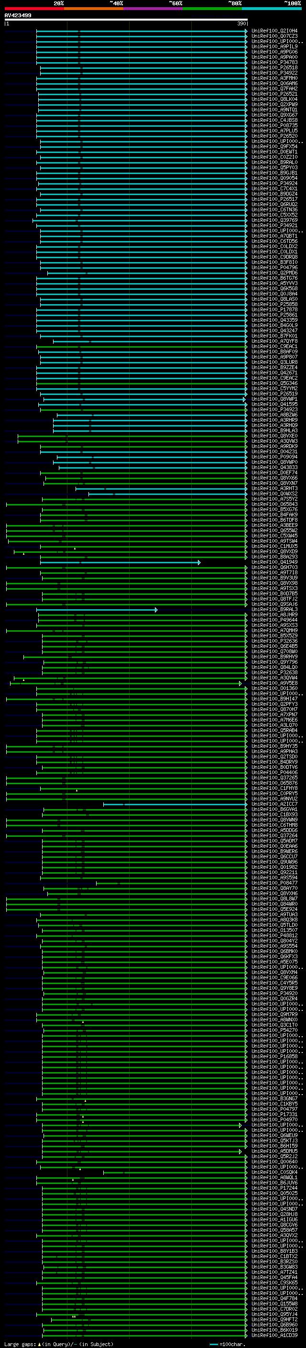Open hit UniRef100_Q37265
The height and width of the screenshot is (1348, 306).
[274, 778]
